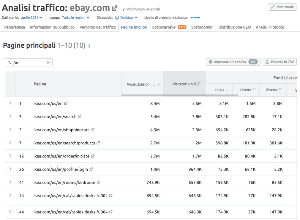The height and width of the screenshot is (220, 300).
Task: Expand row 26 profile/login details
Action: 10,169
